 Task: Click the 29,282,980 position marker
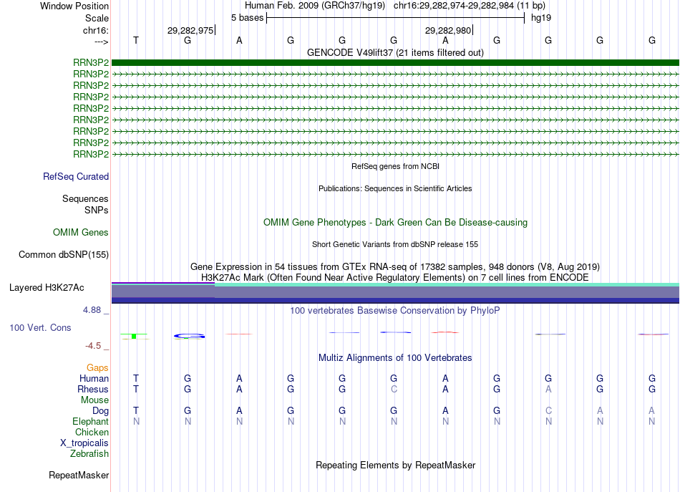pyautogui.click(x=448, y=30)
